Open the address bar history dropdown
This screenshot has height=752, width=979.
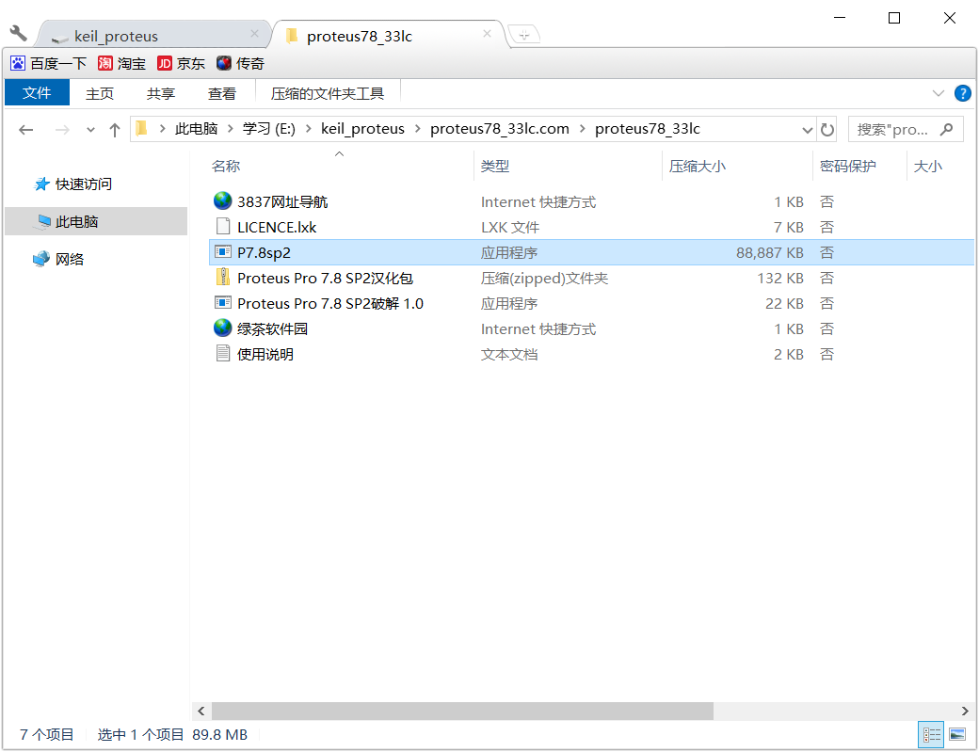coord(807,130)
